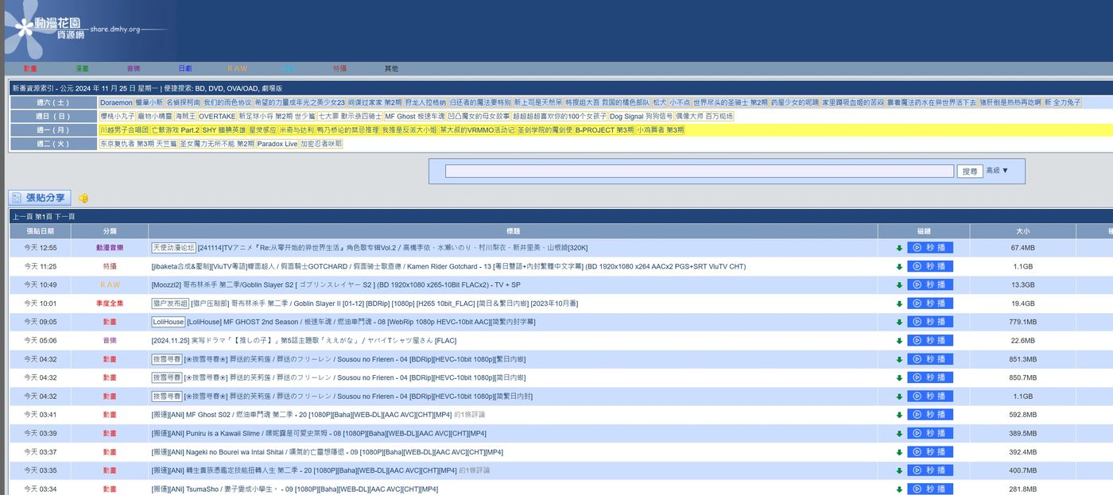
Task: Play the 67.4MB torrent with 秒播
Action: point(929,248)
